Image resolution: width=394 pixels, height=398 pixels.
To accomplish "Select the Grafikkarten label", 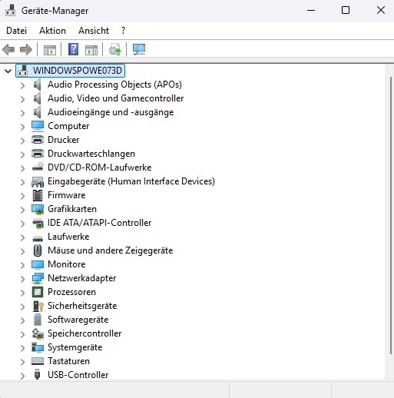I will 72,209.
